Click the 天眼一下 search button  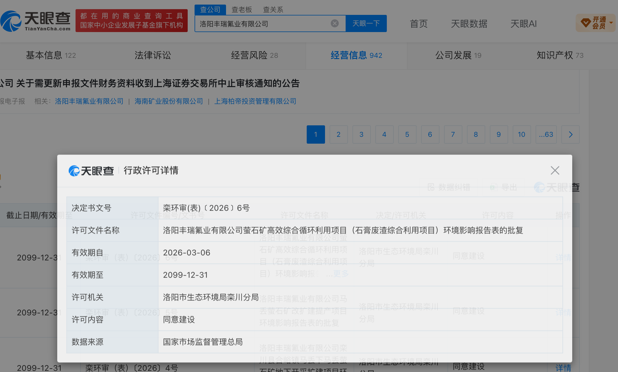click(366, 23)
